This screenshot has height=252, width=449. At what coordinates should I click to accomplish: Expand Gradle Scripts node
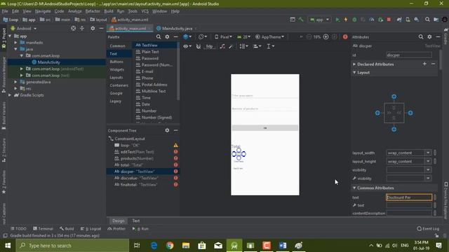click(10, 95)
